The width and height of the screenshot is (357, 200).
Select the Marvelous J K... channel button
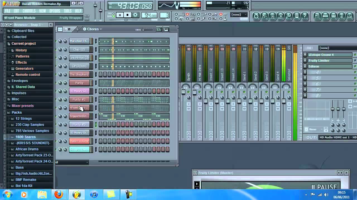(79, 41)
